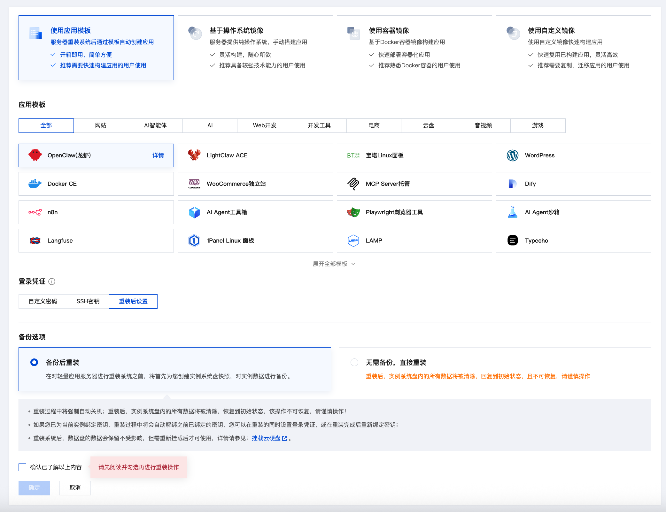Select the WordPress logo icon
This screenshot has width=666, height=512.
tap(513, 155)
